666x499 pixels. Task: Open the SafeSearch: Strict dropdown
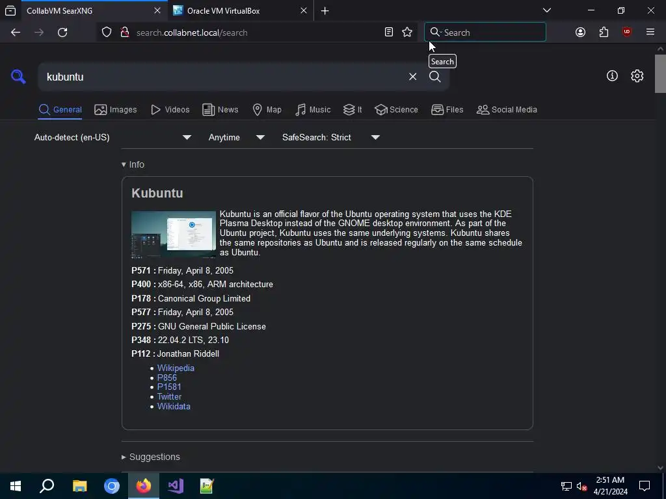[x=331, y=138]
